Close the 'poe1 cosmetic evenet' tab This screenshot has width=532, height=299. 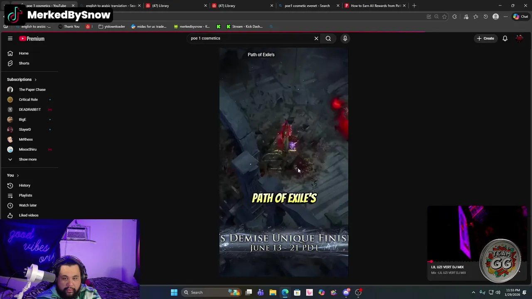click(337, 6)
